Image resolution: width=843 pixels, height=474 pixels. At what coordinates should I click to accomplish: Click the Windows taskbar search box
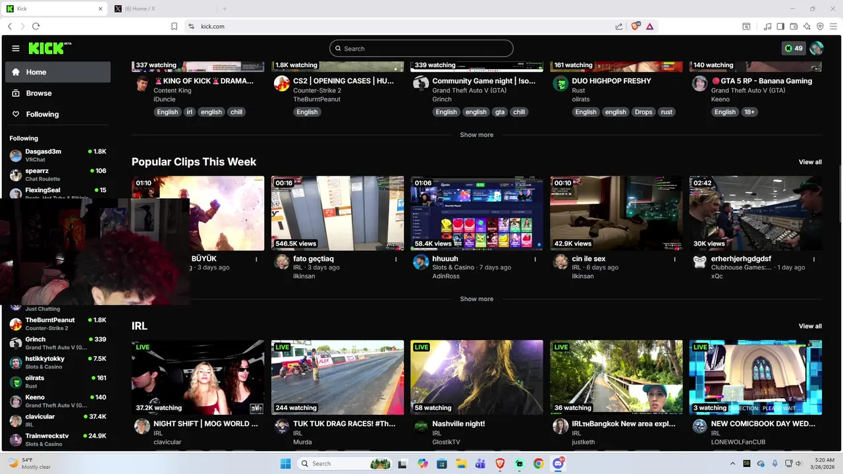pyautogui.click(x=346, y=463)
